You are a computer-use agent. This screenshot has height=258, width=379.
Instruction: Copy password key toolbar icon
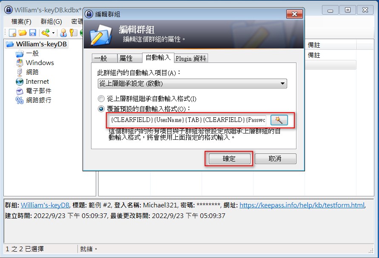point(73,33)
